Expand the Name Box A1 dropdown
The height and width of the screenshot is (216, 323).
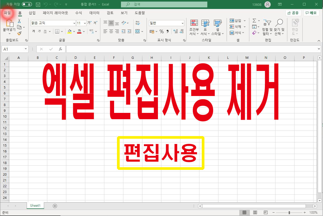pyautogui.click(x=26, y=49)
